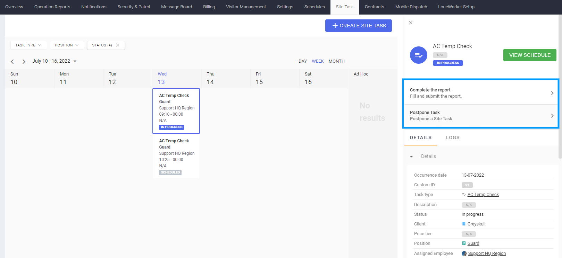Select the scheduled AC Temp Check 10:25 card
The height and width of the screenshot is (258, 562).
coord(176,156)
